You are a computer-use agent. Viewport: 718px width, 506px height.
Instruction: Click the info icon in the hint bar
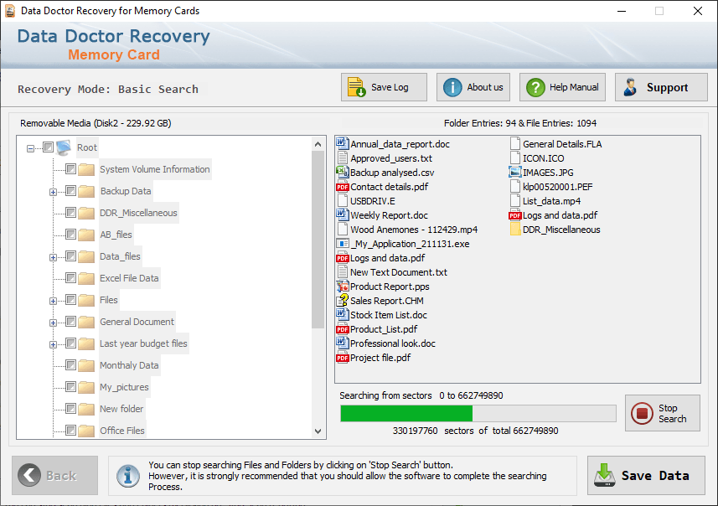(x=127, y=476)
